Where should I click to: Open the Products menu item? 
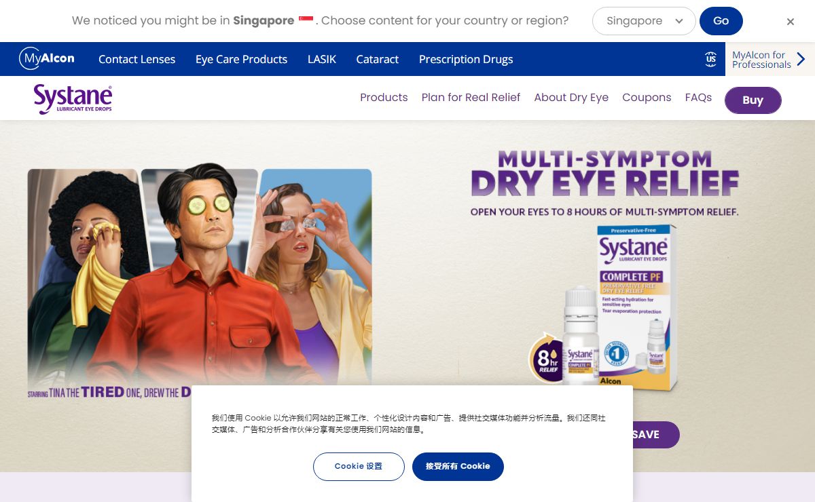[384, 97]
